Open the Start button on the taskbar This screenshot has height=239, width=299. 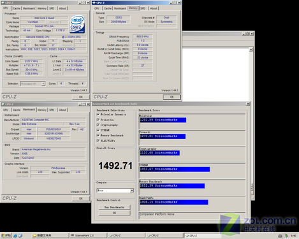coord(6,235)
